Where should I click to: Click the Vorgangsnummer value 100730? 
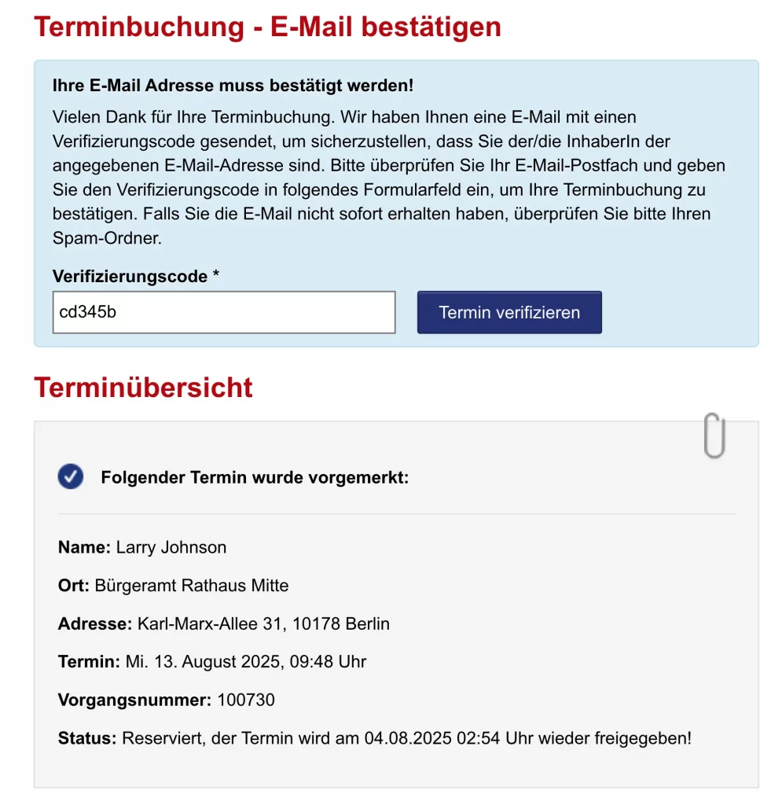coord(246,700)
